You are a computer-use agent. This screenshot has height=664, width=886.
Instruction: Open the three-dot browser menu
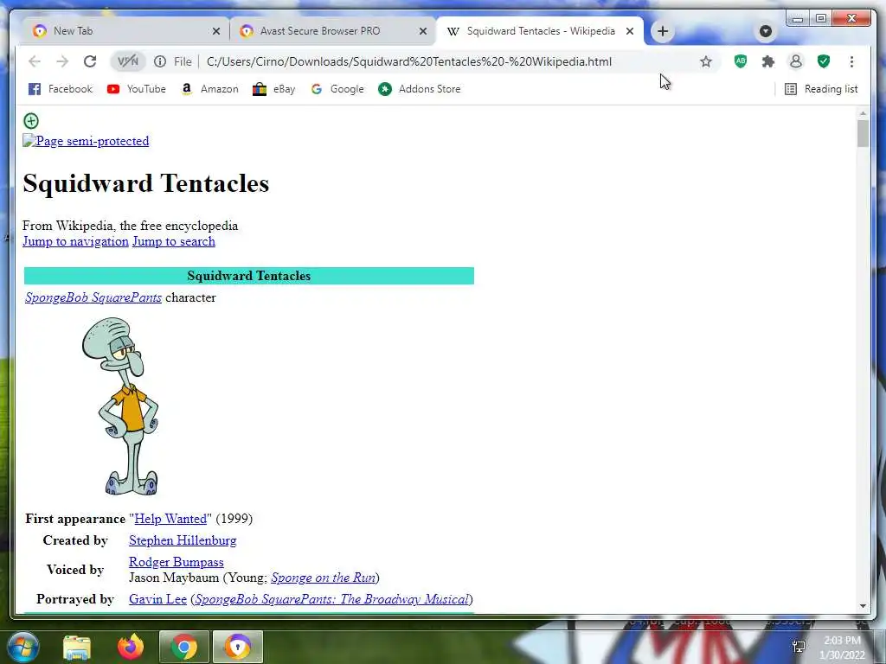click(851, 61)
